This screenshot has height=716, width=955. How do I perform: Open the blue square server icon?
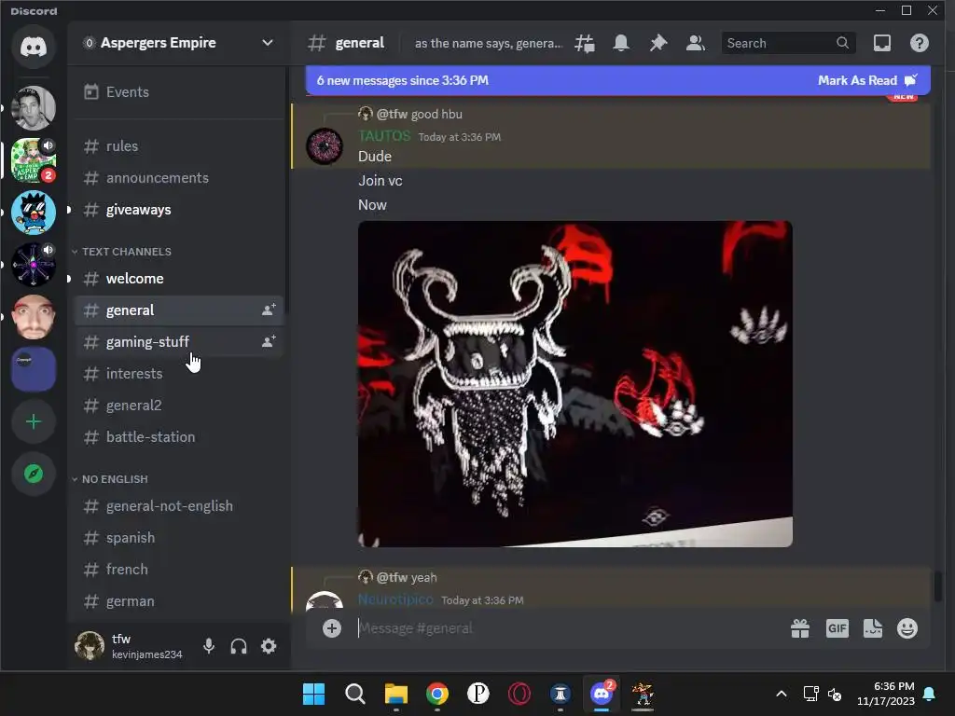(x=34, y=369)
